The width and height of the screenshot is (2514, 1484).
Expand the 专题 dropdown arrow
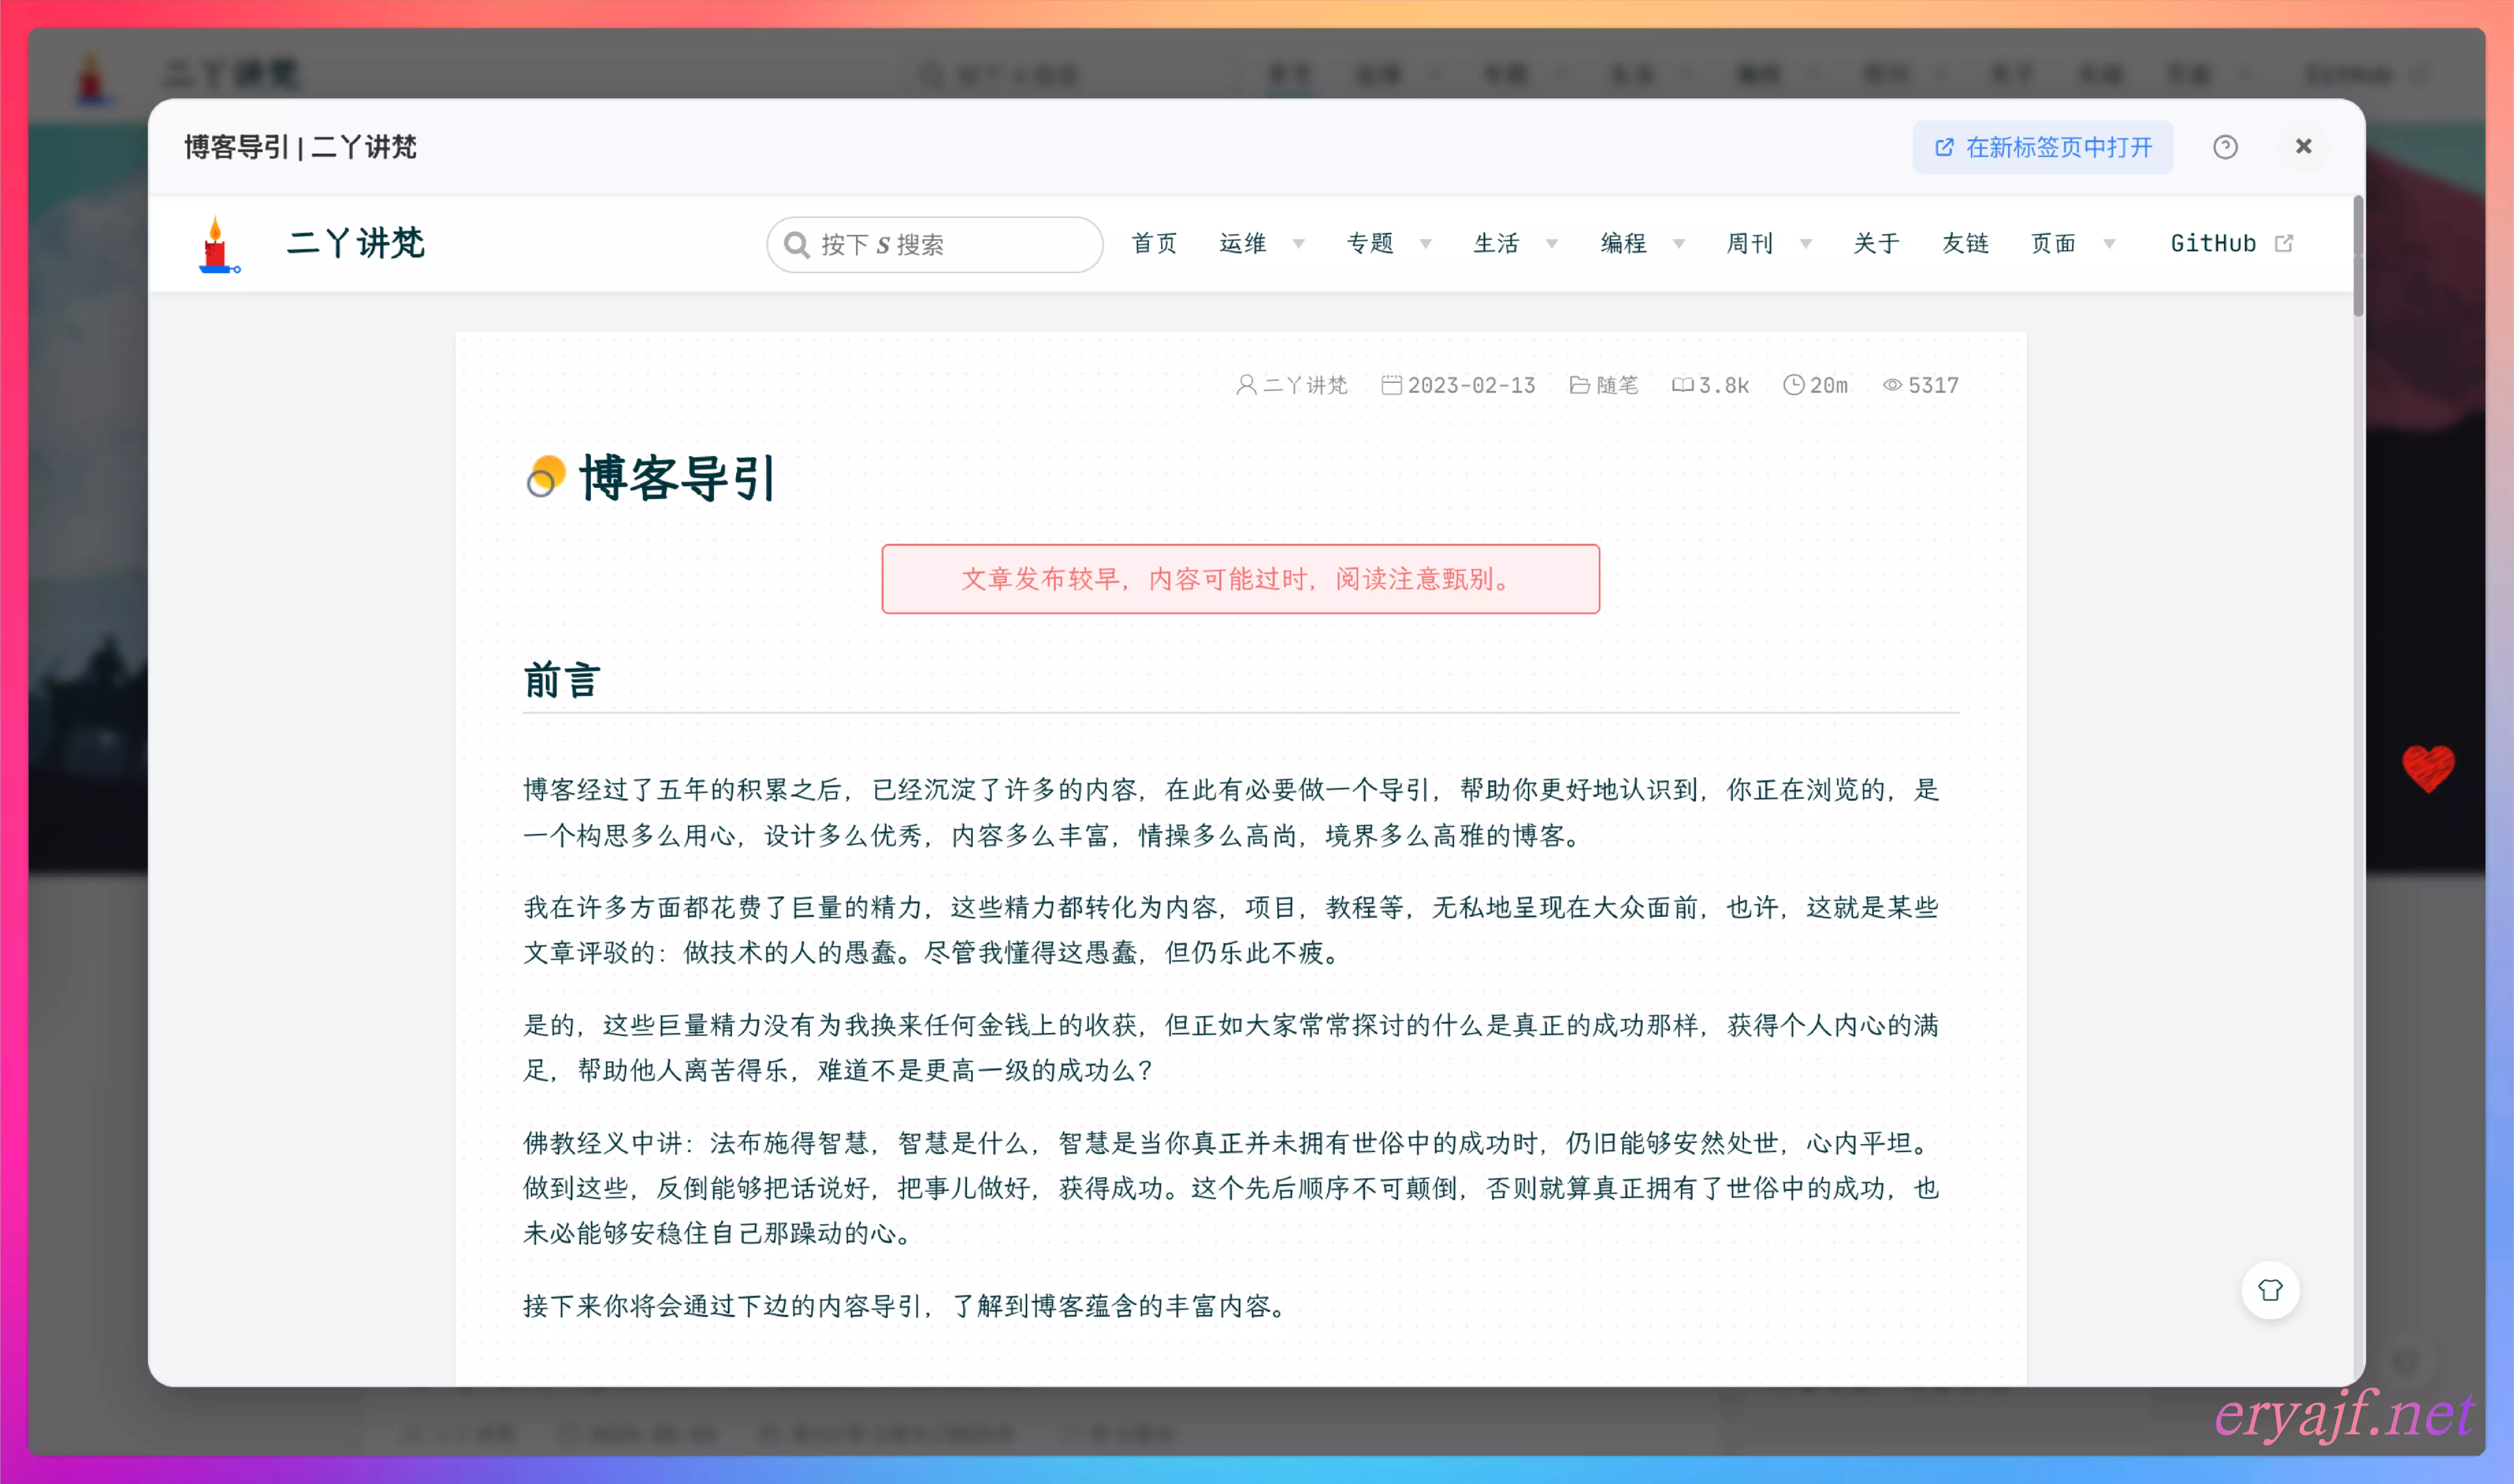click(1425, 244)
